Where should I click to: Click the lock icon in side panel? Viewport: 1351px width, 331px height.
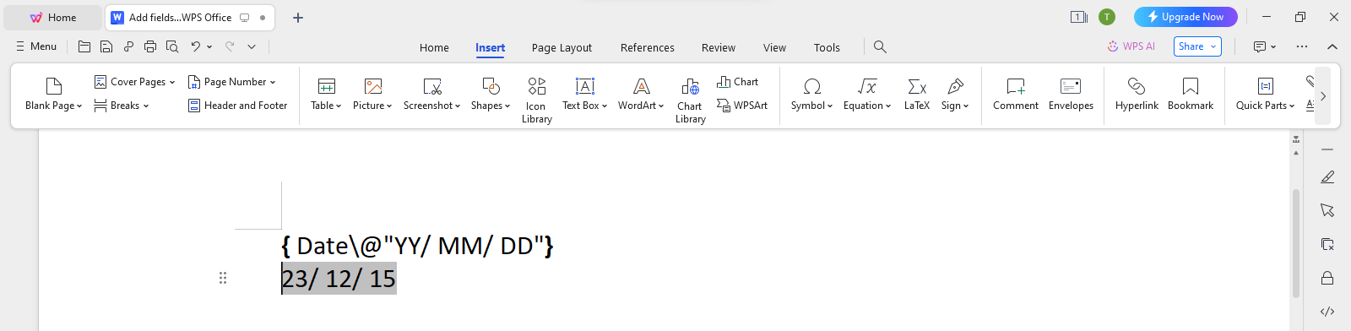1327,278
